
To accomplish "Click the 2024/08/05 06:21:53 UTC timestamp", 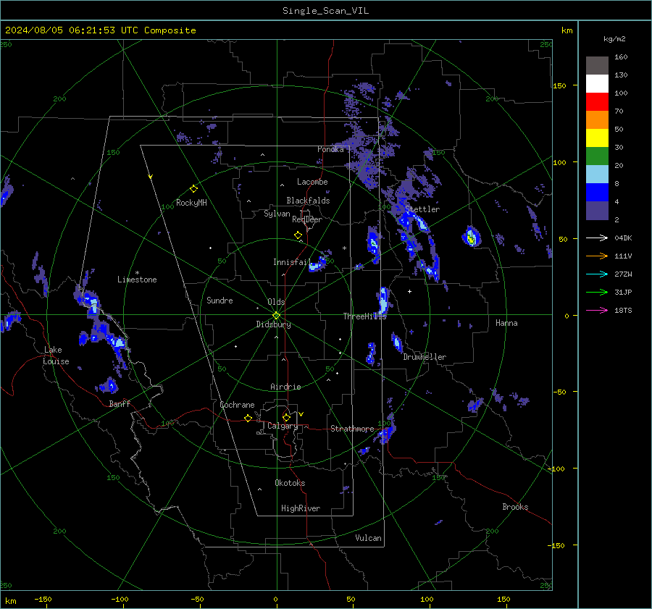I will tap(100, 30).
